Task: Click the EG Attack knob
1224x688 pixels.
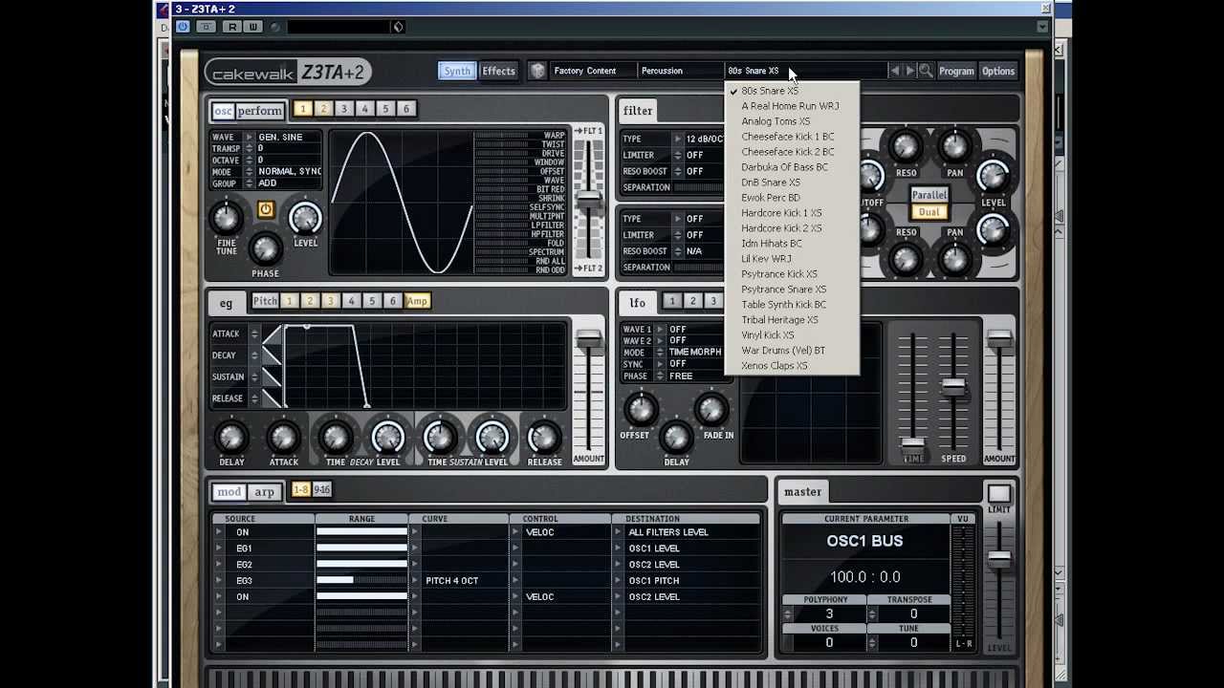Action: [x=283, y=438]
